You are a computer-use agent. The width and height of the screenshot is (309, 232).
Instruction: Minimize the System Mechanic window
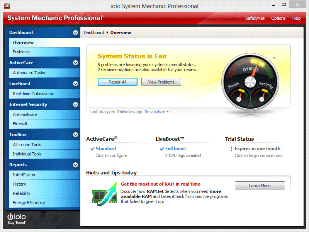[273, 5]
